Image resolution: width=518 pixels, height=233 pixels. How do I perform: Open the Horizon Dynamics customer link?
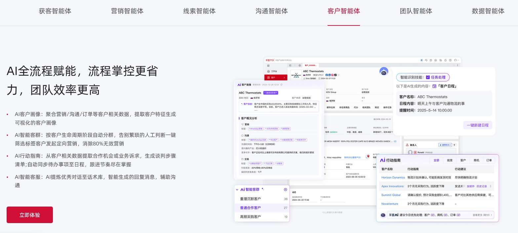393,177
